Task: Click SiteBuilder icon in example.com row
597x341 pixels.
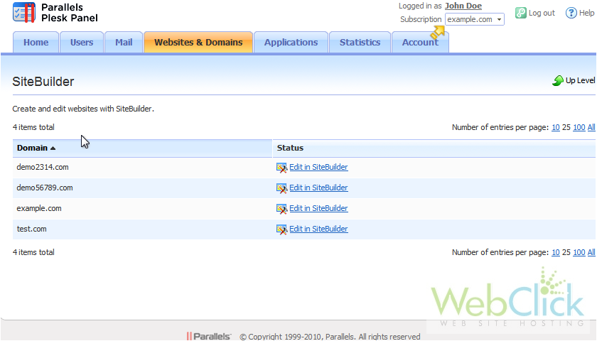Action: [281, 209]
